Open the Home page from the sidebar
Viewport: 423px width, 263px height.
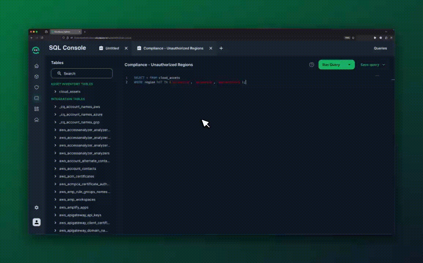(37, 66)
